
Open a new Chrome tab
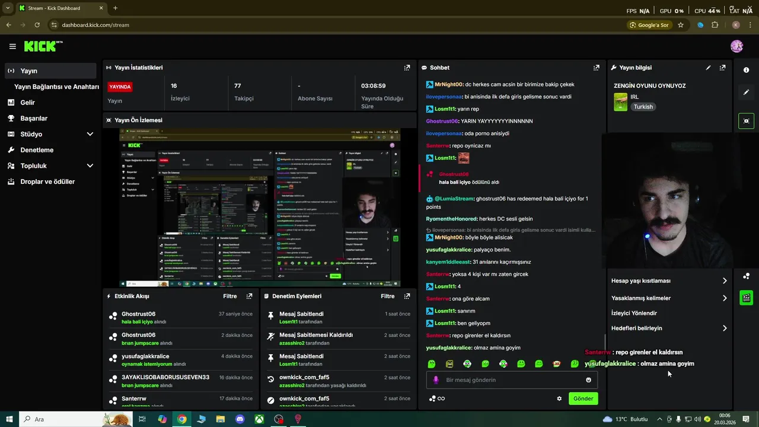115,8
